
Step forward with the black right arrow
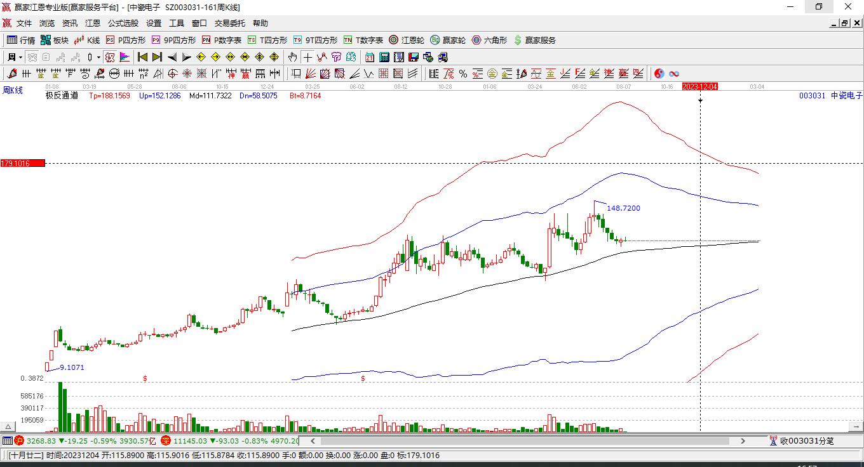187,57
